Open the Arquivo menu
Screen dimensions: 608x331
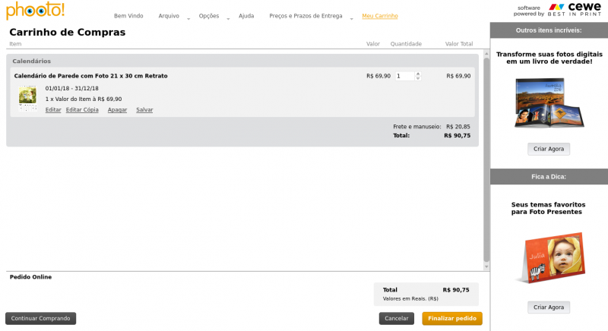click(169, 16)
